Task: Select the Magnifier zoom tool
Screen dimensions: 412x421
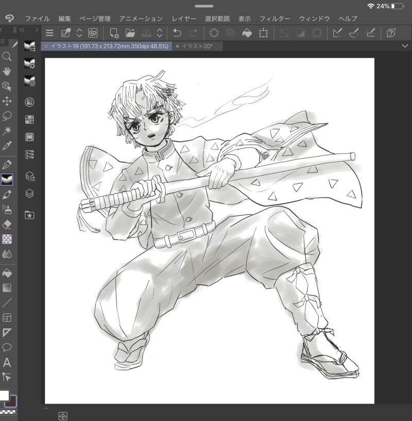Action: point(7,57)
